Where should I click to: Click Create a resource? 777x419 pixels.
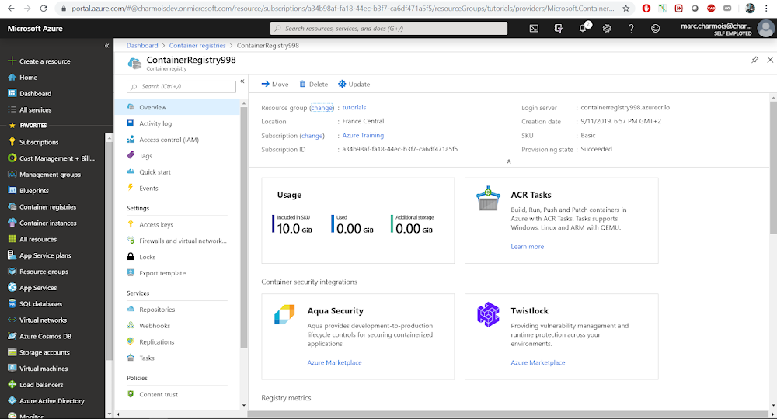pyautogui.click(x=39, y=61)
